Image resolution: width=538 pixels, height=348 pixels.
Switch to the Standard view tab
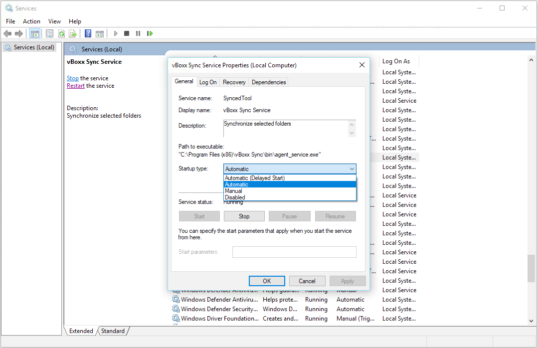click(x=113, y=331)
